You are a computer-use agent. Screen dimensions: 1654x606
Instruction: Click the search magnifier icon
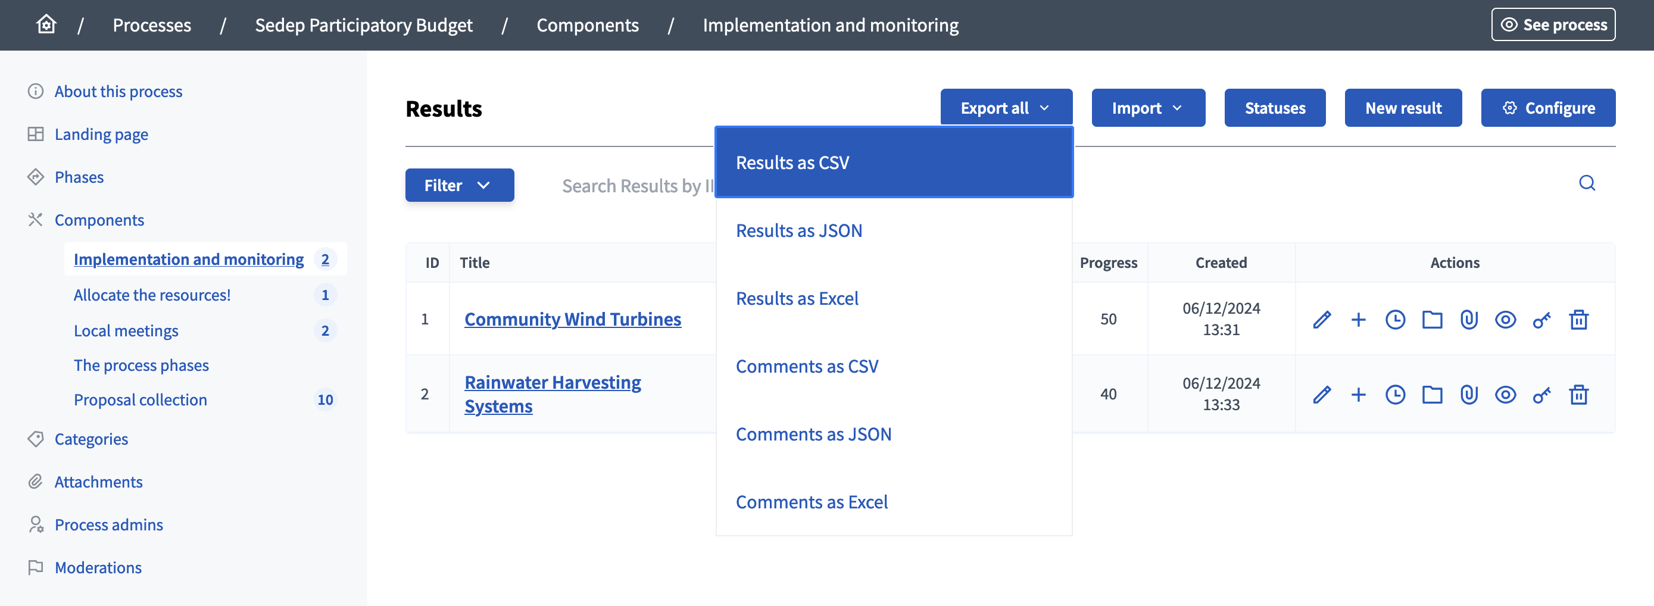(x=1587, y=183)
